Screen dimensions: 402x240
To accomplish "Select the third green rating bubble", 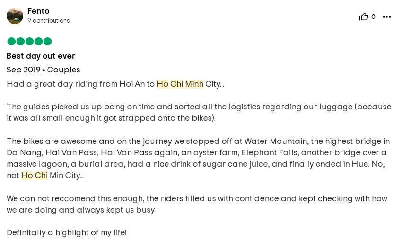I will pyautogui.click(x=29, y=41).
